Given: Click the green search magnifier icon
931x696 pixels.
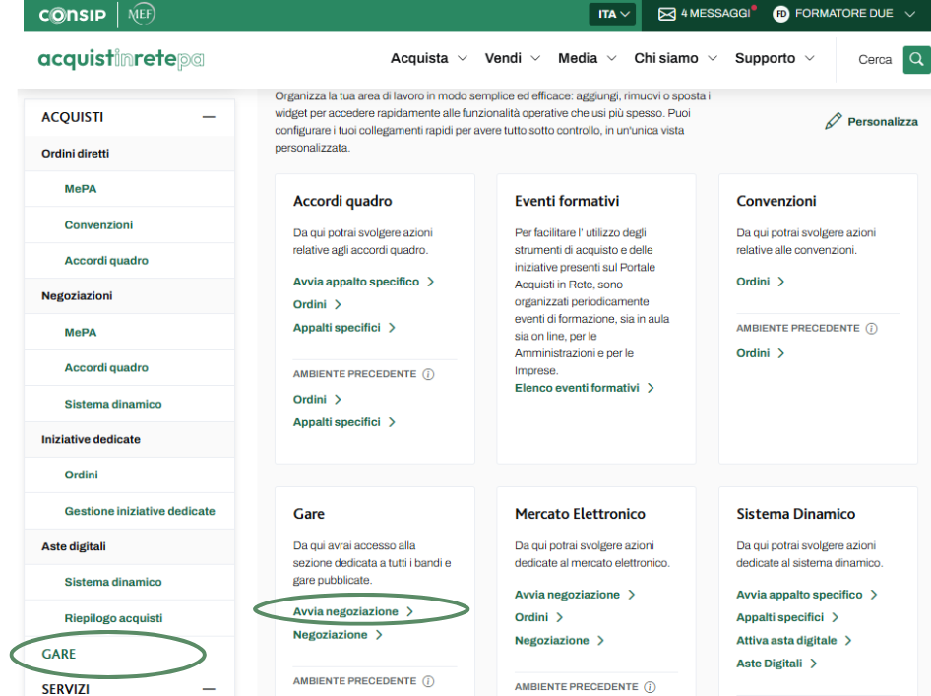Looking at the screenshot, I should pyautogui.click(x=917, y=59).
